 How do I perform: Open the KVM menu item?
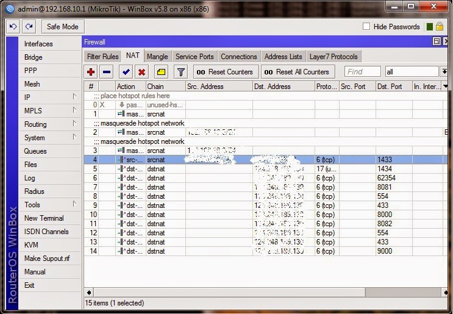tap(50, 245)
